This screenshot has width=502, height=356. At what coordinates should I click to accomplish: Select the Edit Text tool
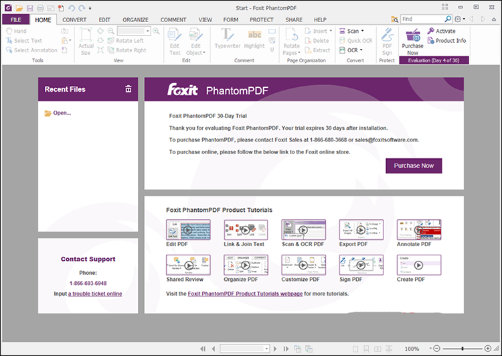[x=175, y=42]
